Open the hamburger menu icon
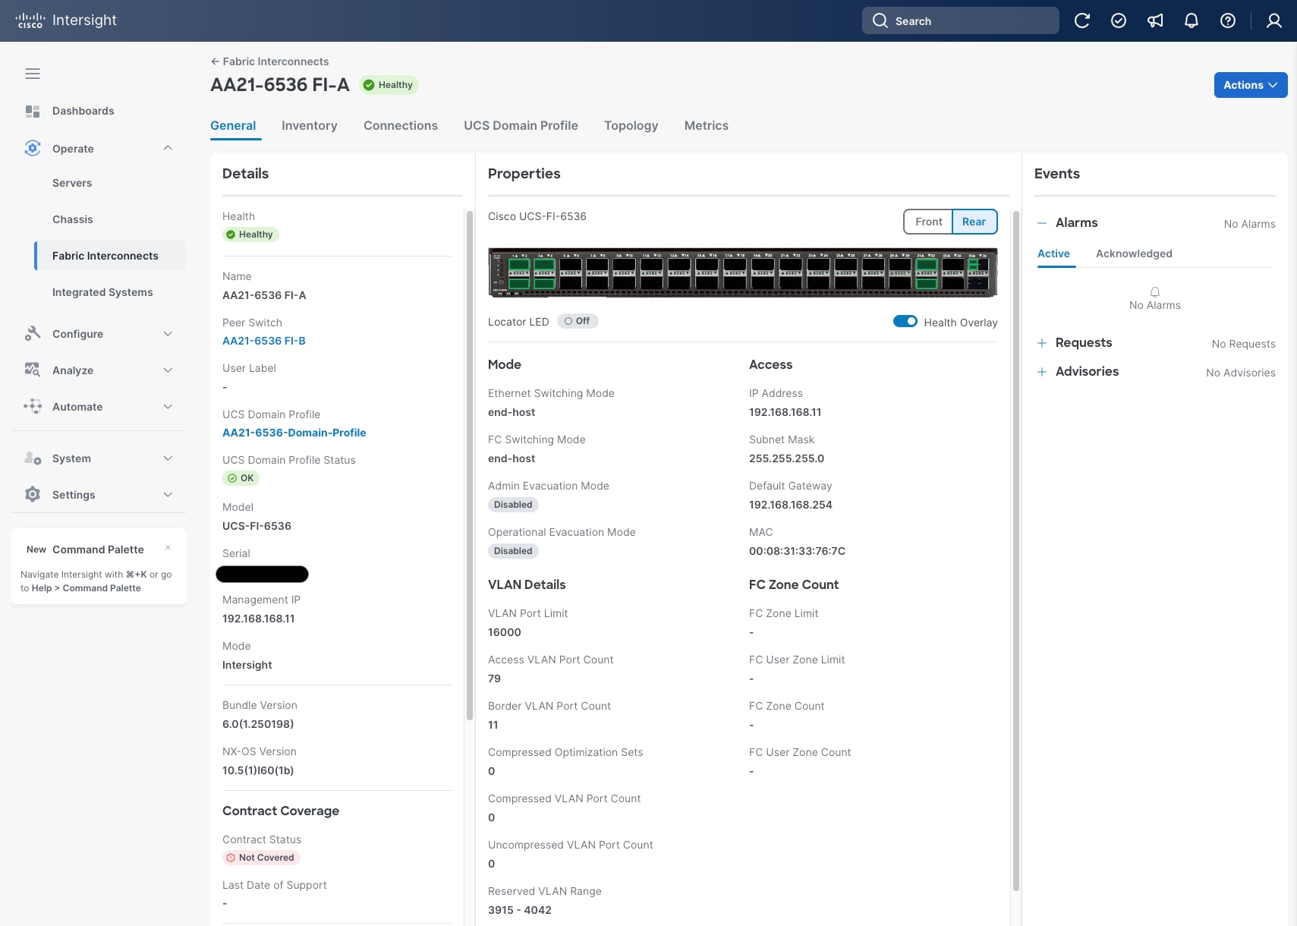This screenshot has height=926, width=1297. tap(33, 73)
